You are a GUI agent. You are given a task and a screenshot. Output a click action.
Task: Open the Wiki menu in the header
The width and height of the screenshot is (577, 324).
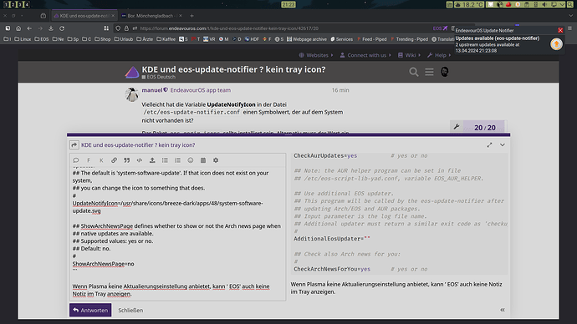(409, 55)
